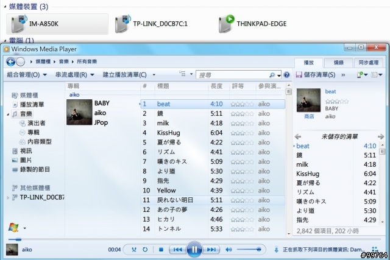Select 錄製的節目 in the sidebar

tap(35, 169)
